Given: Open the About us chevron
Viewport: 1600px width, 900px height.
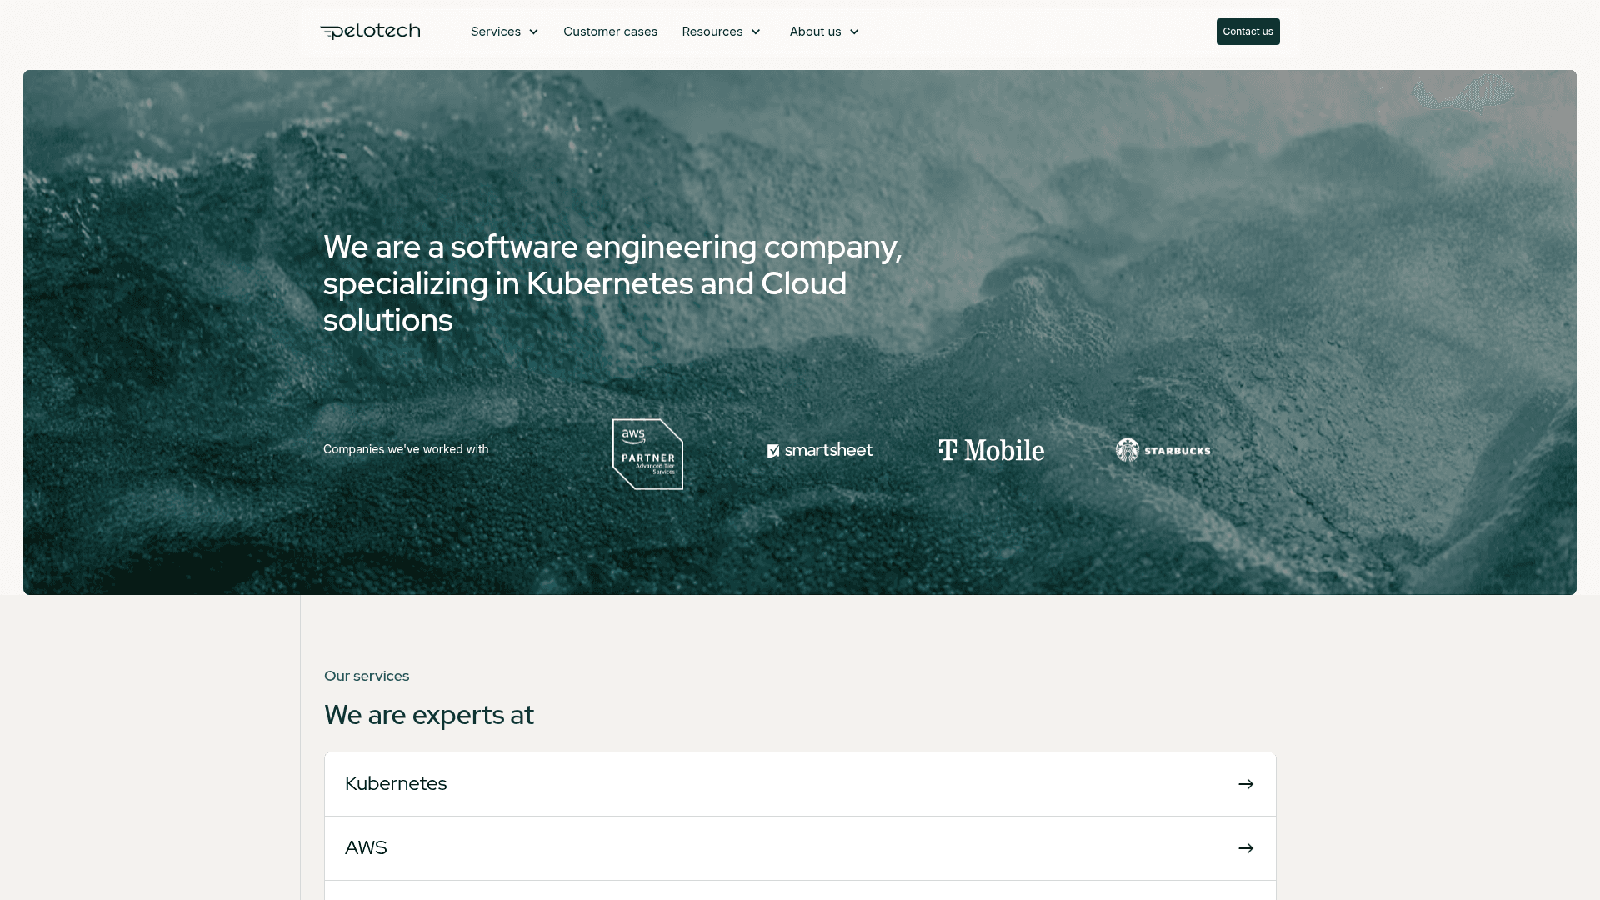Looking at the screenshot, I should pyautogui.click(x=853, y=32).
